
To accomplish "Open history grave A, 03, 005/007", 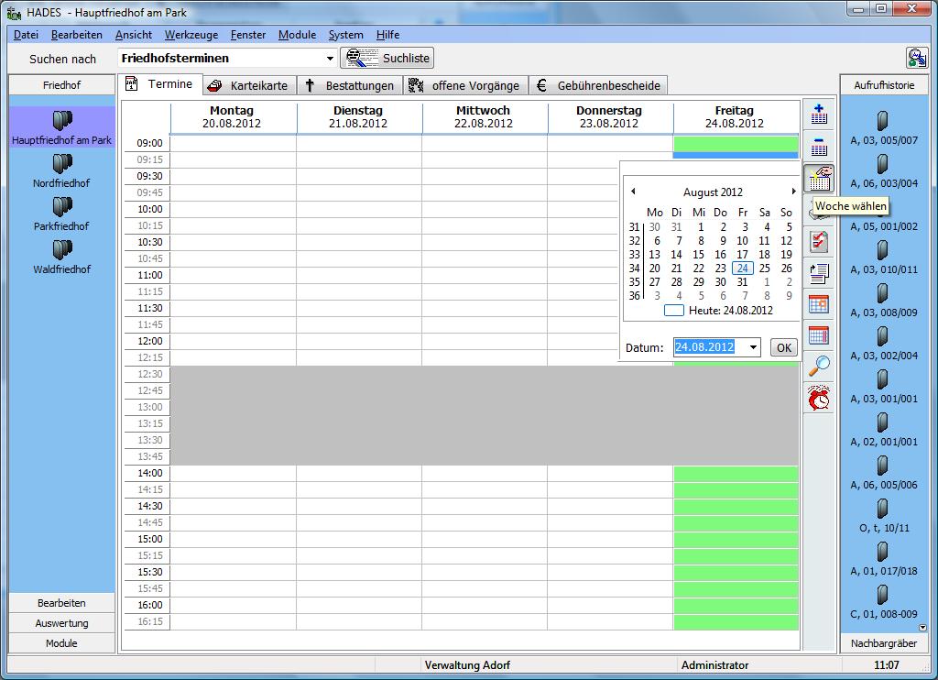I will [884, 127].
